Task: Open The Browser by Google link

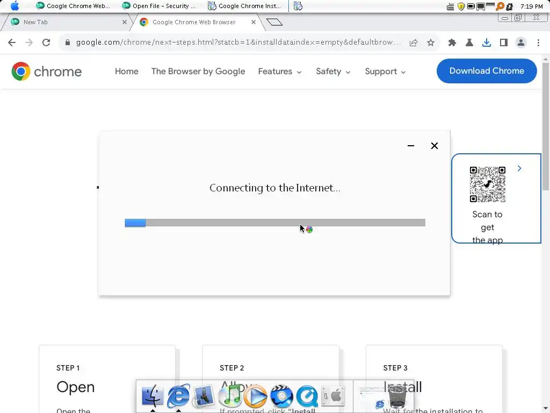Action: coord(198,72)
